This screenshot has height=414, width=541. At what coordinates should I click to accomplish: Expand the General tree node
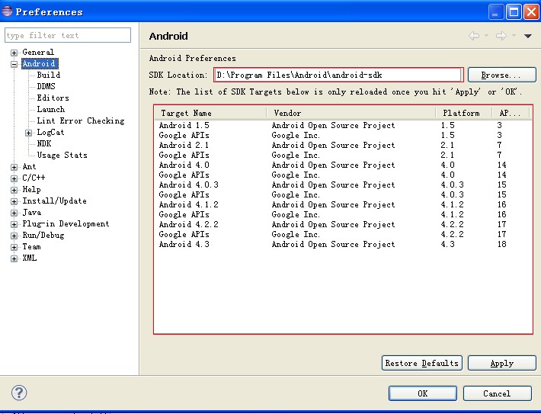pos(14,53)
